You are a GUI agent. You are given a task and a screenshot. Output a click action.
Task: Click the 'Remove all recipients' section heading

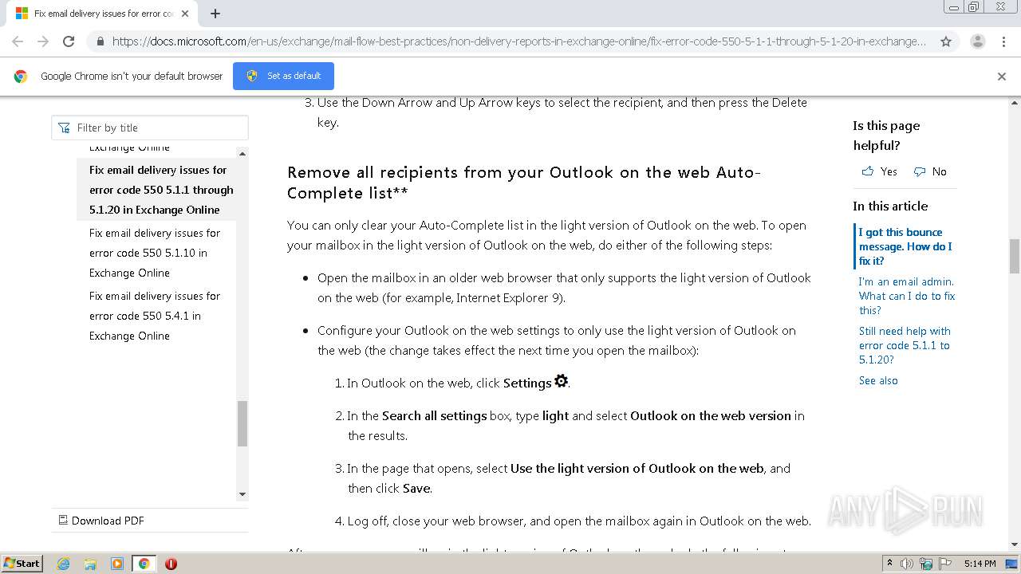pos(524,183)
